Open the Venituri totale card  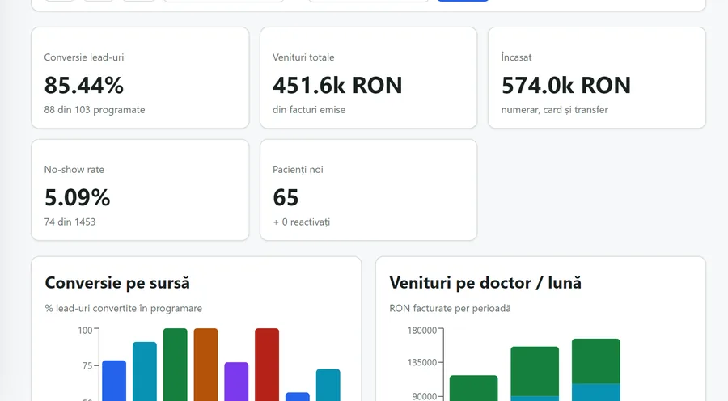(x=369, y=78)
